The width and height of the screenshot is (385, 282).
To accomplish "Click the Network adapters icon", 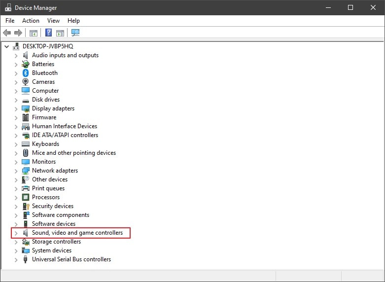I will click(x=26, y=171).
